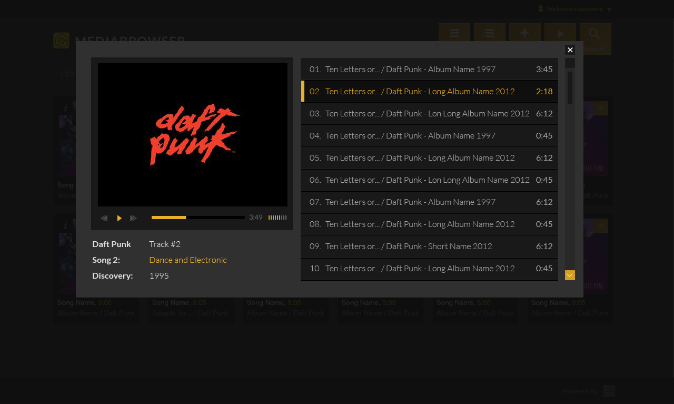Skip back to the previous track
Image resolution: width=674 pixels, height=404 pixels.
tap(104, 218)
